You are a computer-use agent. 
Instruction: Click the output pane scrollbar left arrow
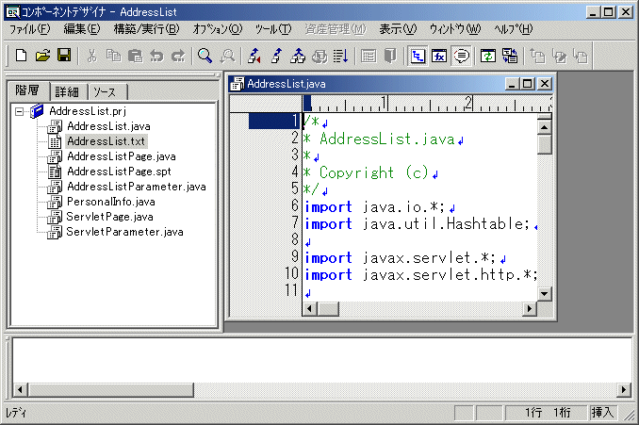click(x=20, y=390)
